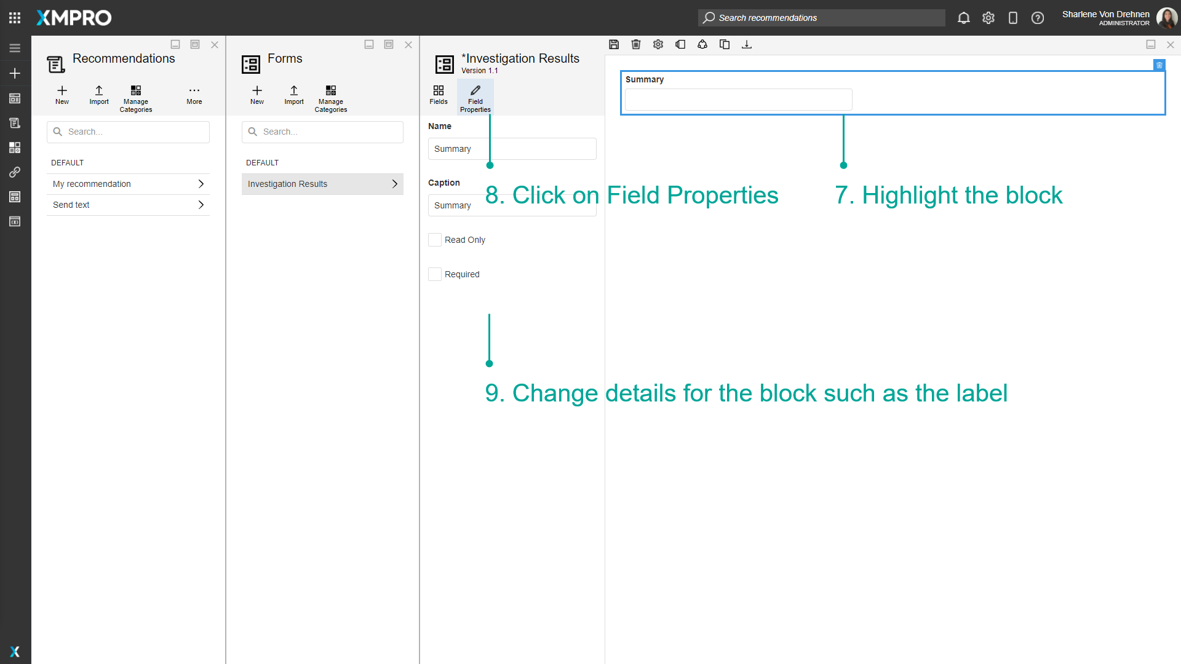Viewport: 1181px width, 664px height.
Task: Export the form using the download icon
Action: click(x=747, y=44)
